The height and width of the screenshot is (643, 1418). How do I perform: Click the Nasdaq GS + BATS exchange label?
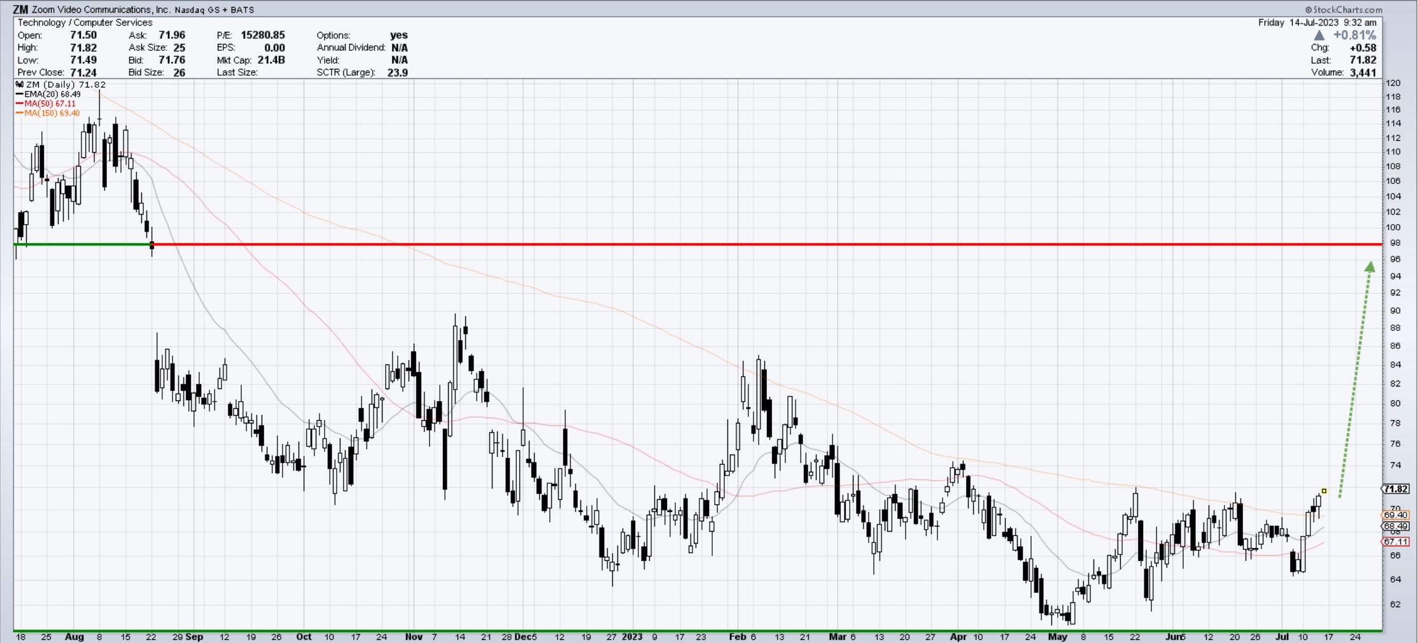[x=214, y=10]
